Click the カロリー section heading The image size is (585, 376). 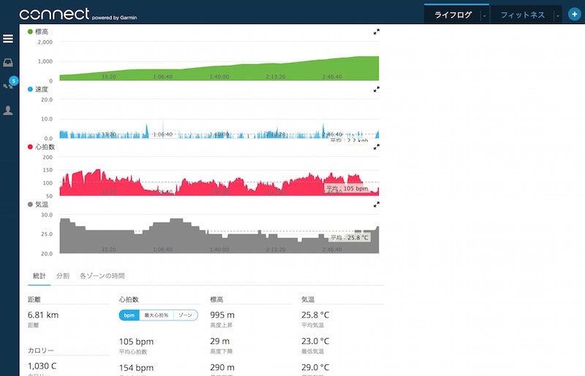[41, 350]
